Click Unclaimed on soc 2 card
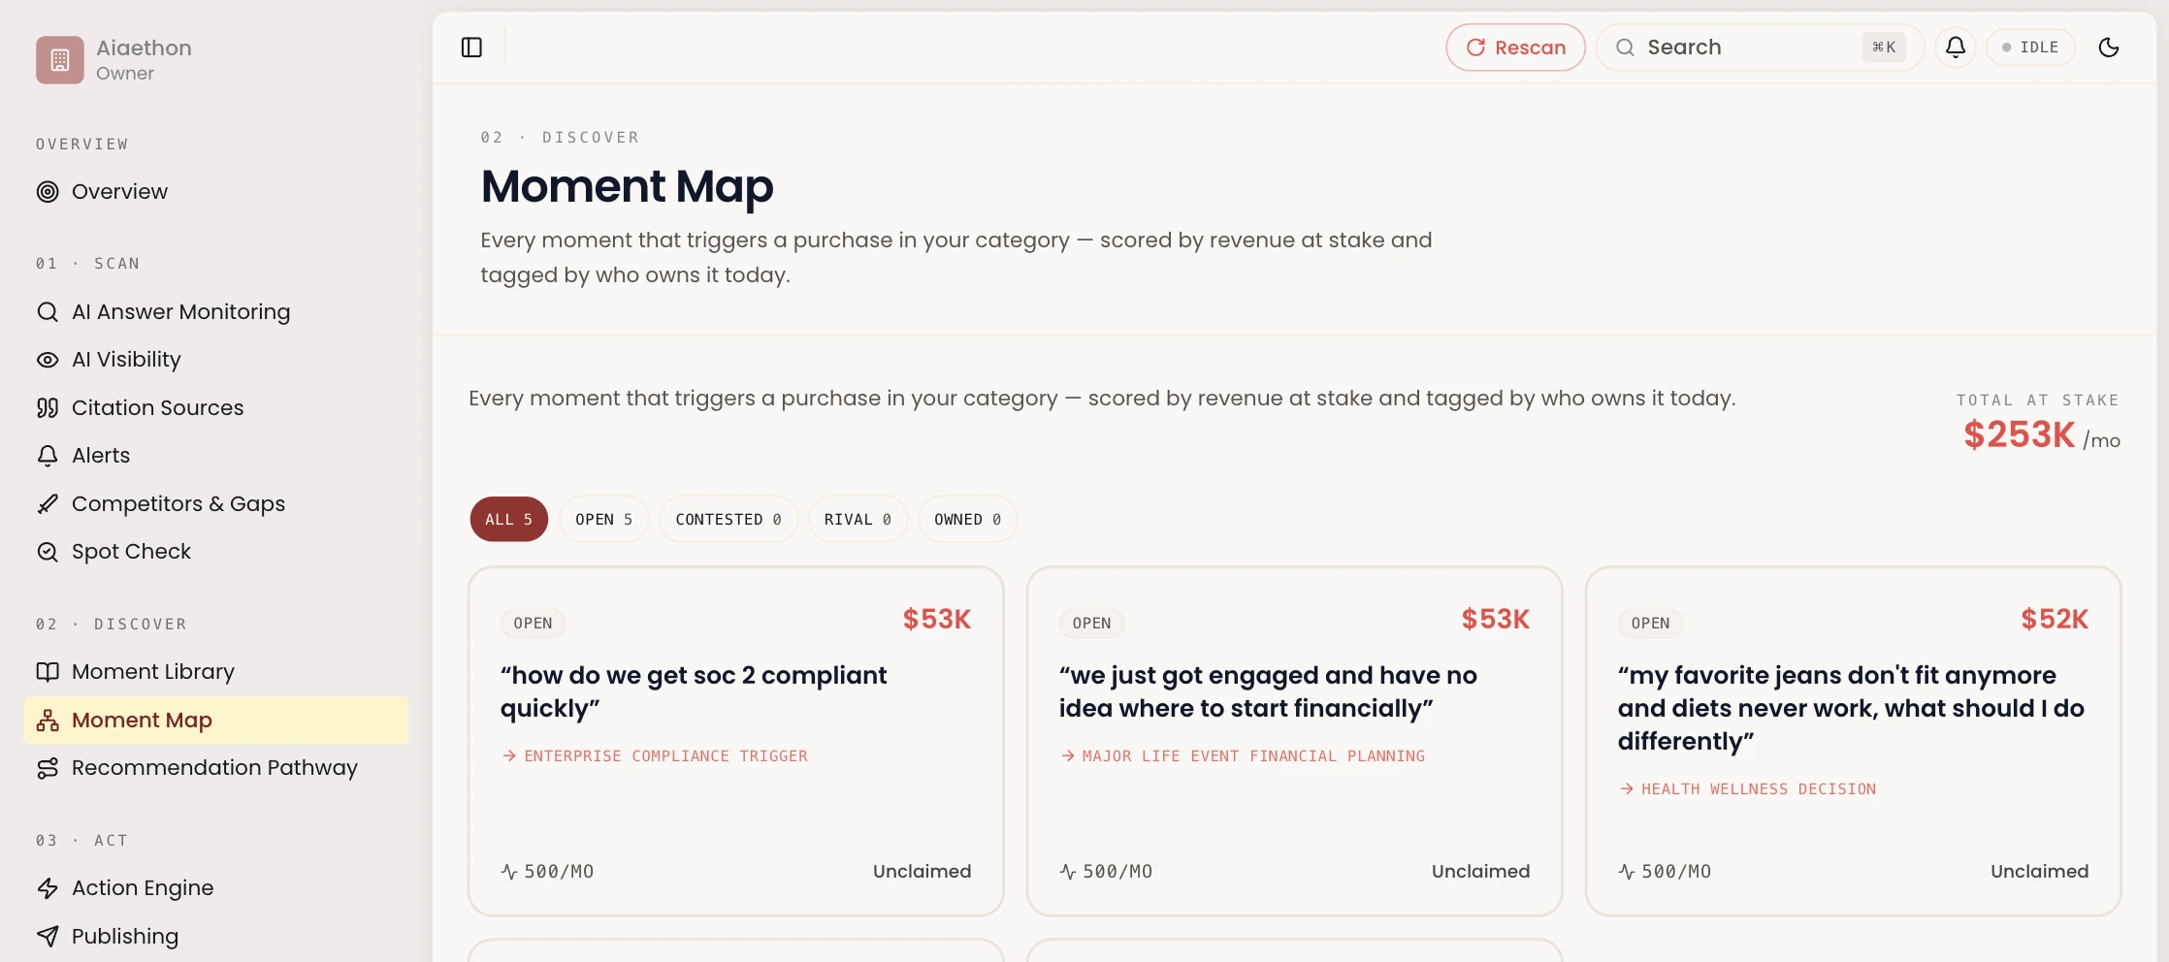This screenshot has height=962, width=2169. point(923,872)
